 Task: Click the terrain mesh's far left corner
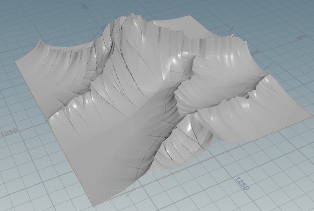point(17,63)
